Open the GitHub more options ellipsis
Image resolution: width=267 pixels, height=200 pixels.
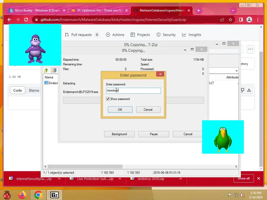pyautogui.click(x=251, y=49)
